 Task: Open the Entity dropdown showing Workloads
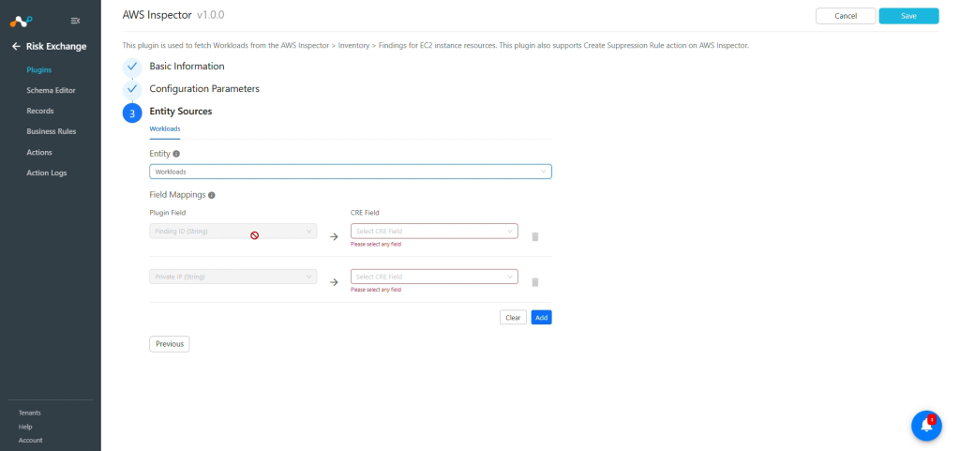(351, 172)
